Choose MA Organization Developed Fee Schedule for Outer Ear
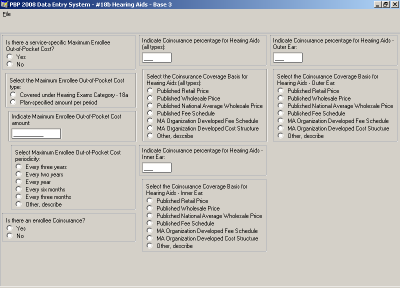This screenshot has height=288, width=400. [280, 120]
